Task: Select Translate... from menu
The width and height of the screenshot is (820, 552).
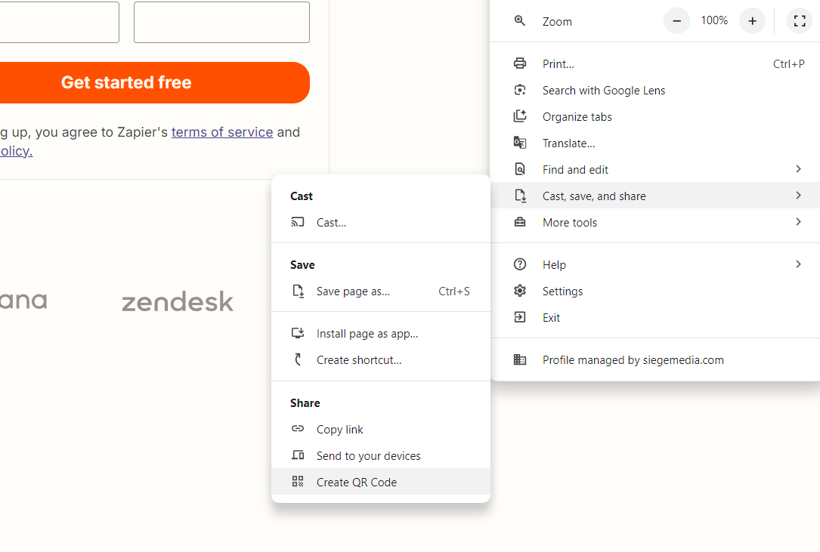Action: click(654, 143)
